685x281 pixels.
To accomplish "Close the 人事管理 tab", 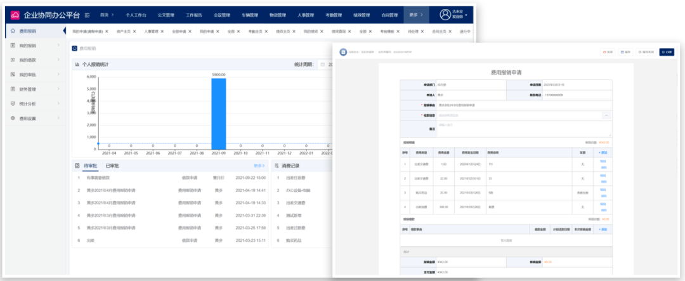I will 162,31.
